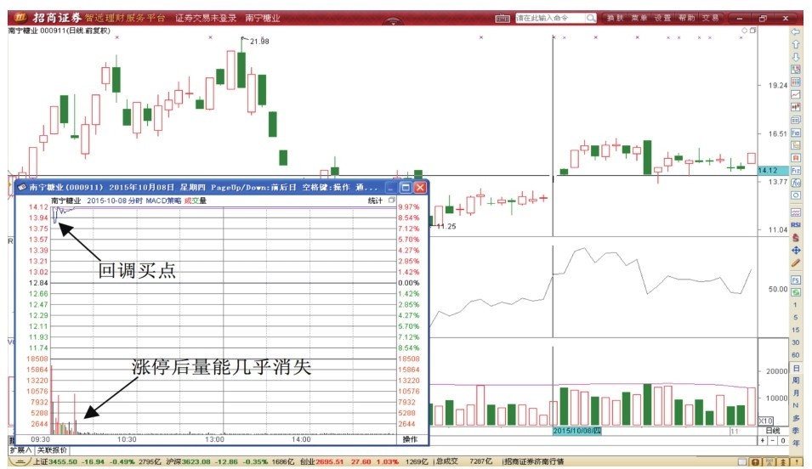Switch to 15-minute period
812x469 pixels.
click(x=796, y=330)
